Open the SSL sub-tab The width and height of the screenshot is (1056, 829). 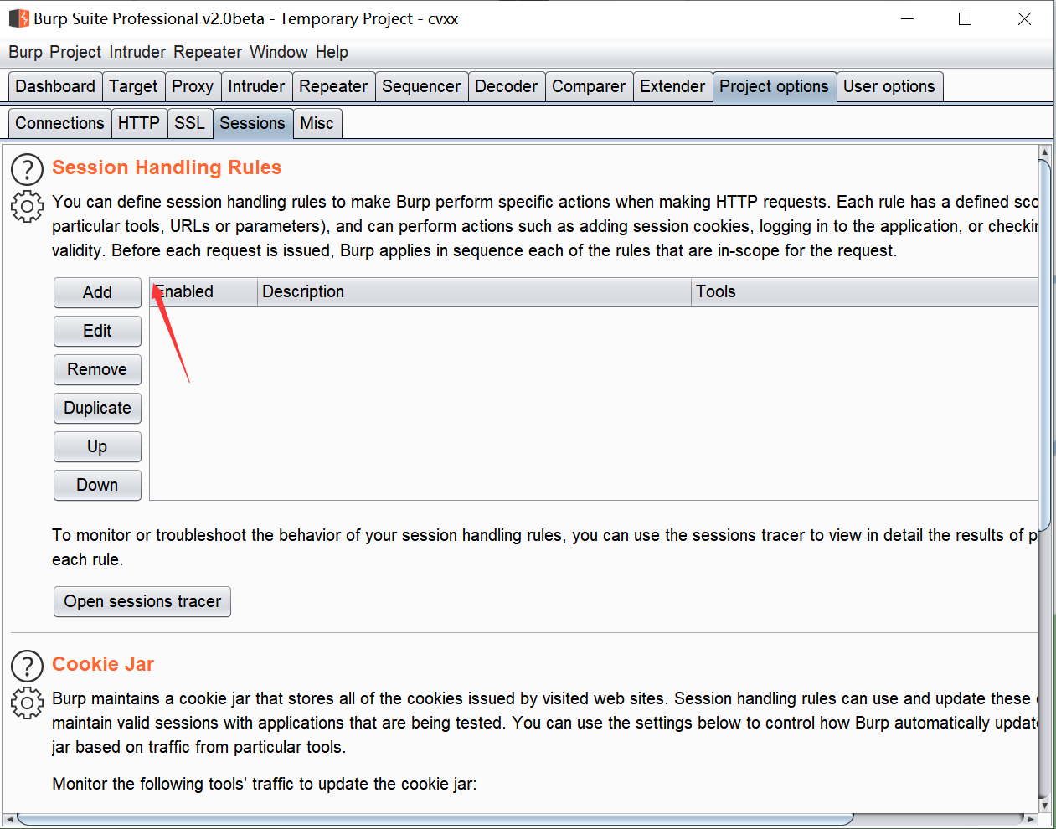click(x=189, y=123)
